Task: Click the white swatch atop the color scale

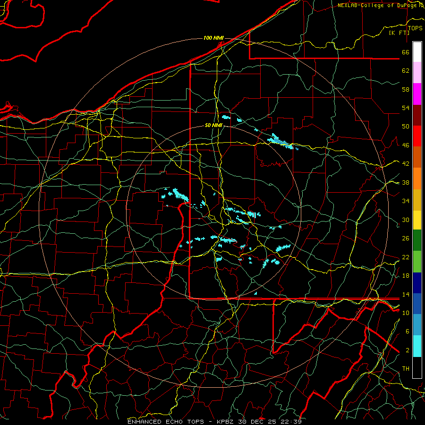Action: [417, 52]
